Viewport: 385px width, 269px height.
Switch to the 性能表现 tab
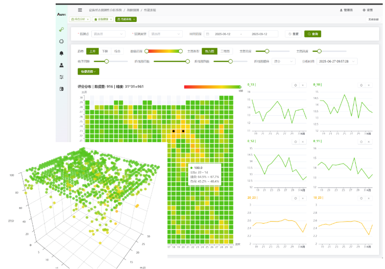[x=124, y=19]
